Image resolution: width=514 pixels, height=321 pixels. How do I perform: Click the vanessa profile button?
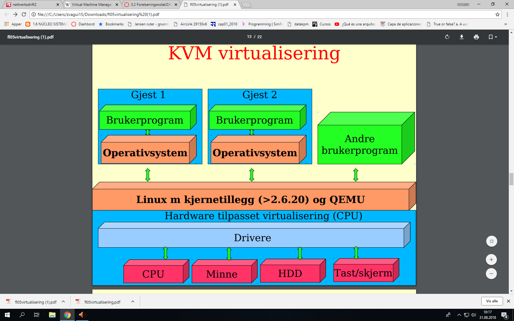[463, 5]
